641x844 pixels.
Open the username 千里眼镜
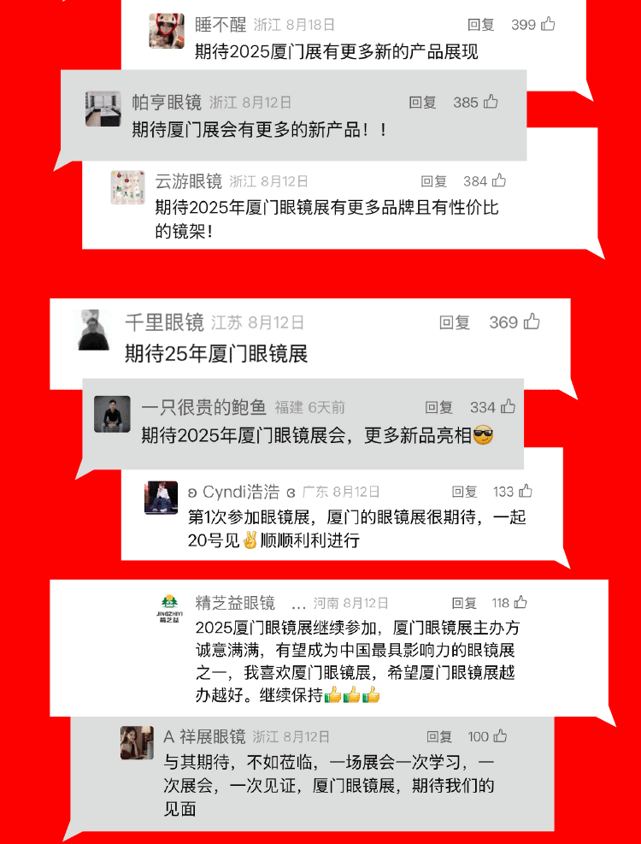pos(165,322)
